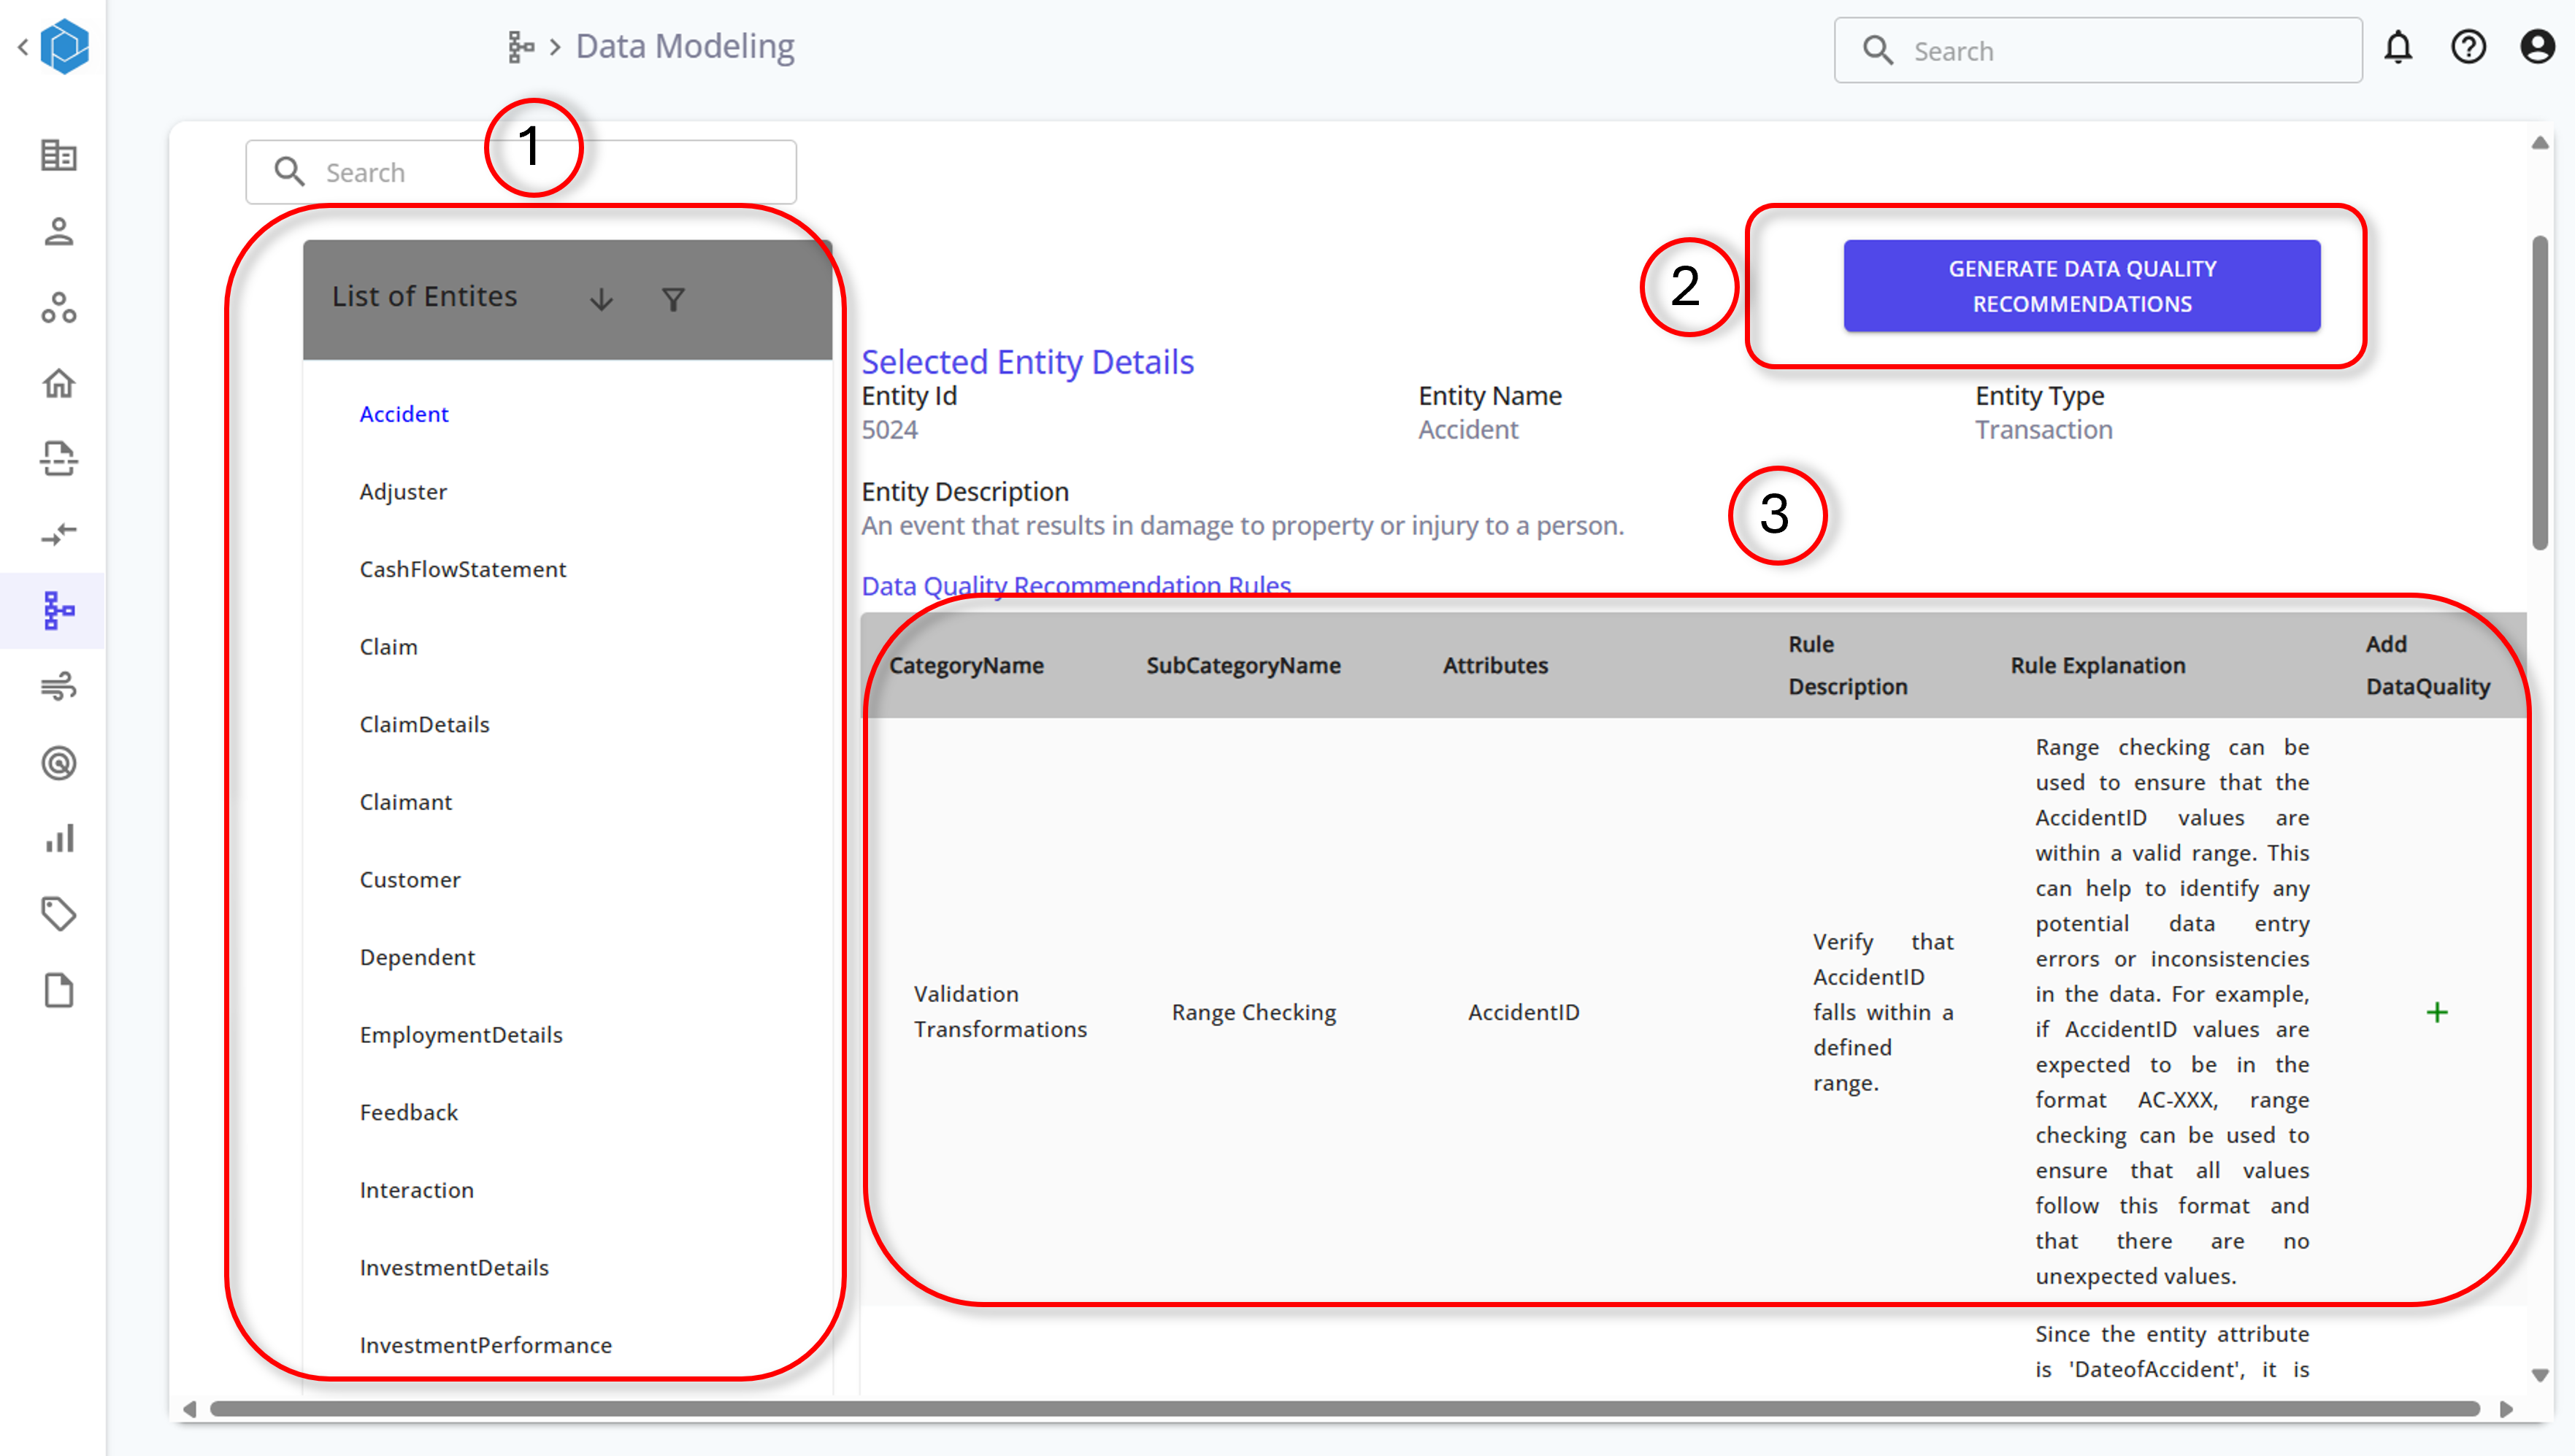Click the Search input field

[x=522, y=172]
